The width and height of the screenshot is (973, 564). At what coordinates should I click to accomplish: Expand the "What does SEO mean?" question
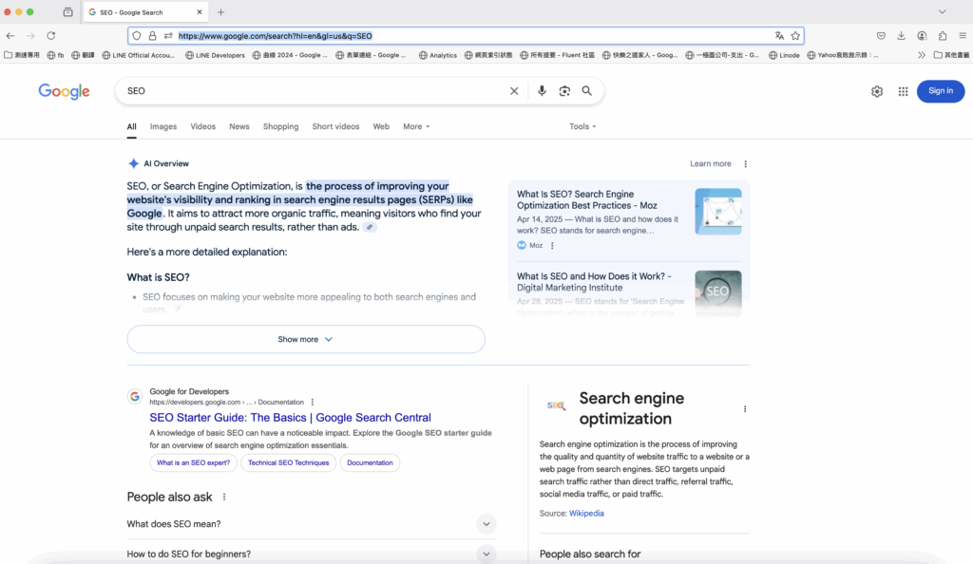coord(312,524)
